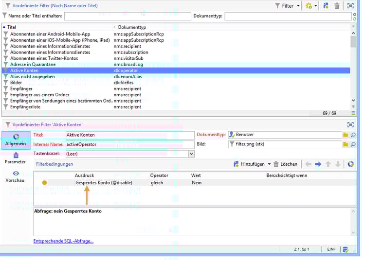The height and width of the screenshot is (260, 365).
Task: Select 'Abonnenten eines Twitter-Kontos' row
Action: (176, 58)
